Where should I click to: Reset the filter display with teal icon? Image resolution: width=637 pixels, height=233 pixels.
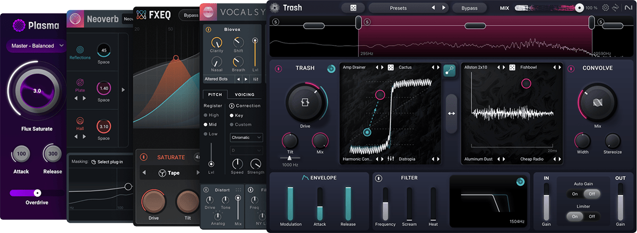[521, 182]
